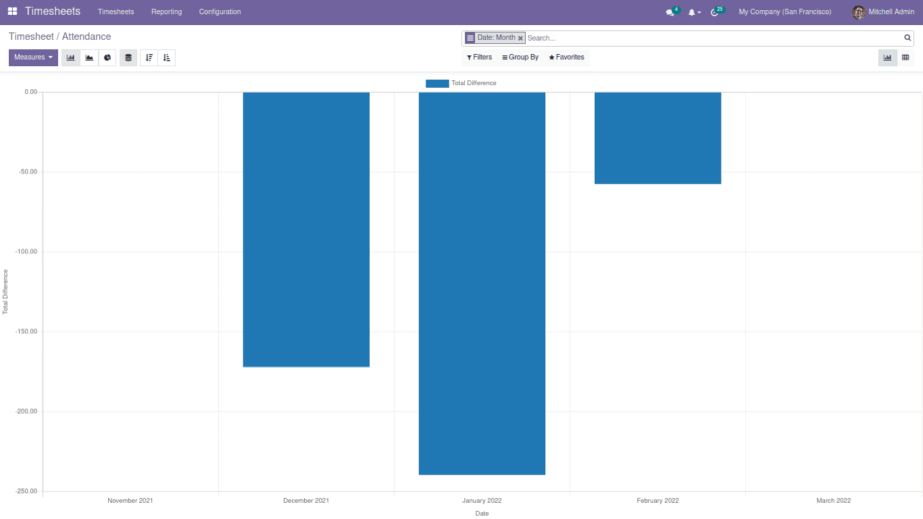Switch to bar chart mode
This screenshot has height=519, width=923.
coord(71,57)
